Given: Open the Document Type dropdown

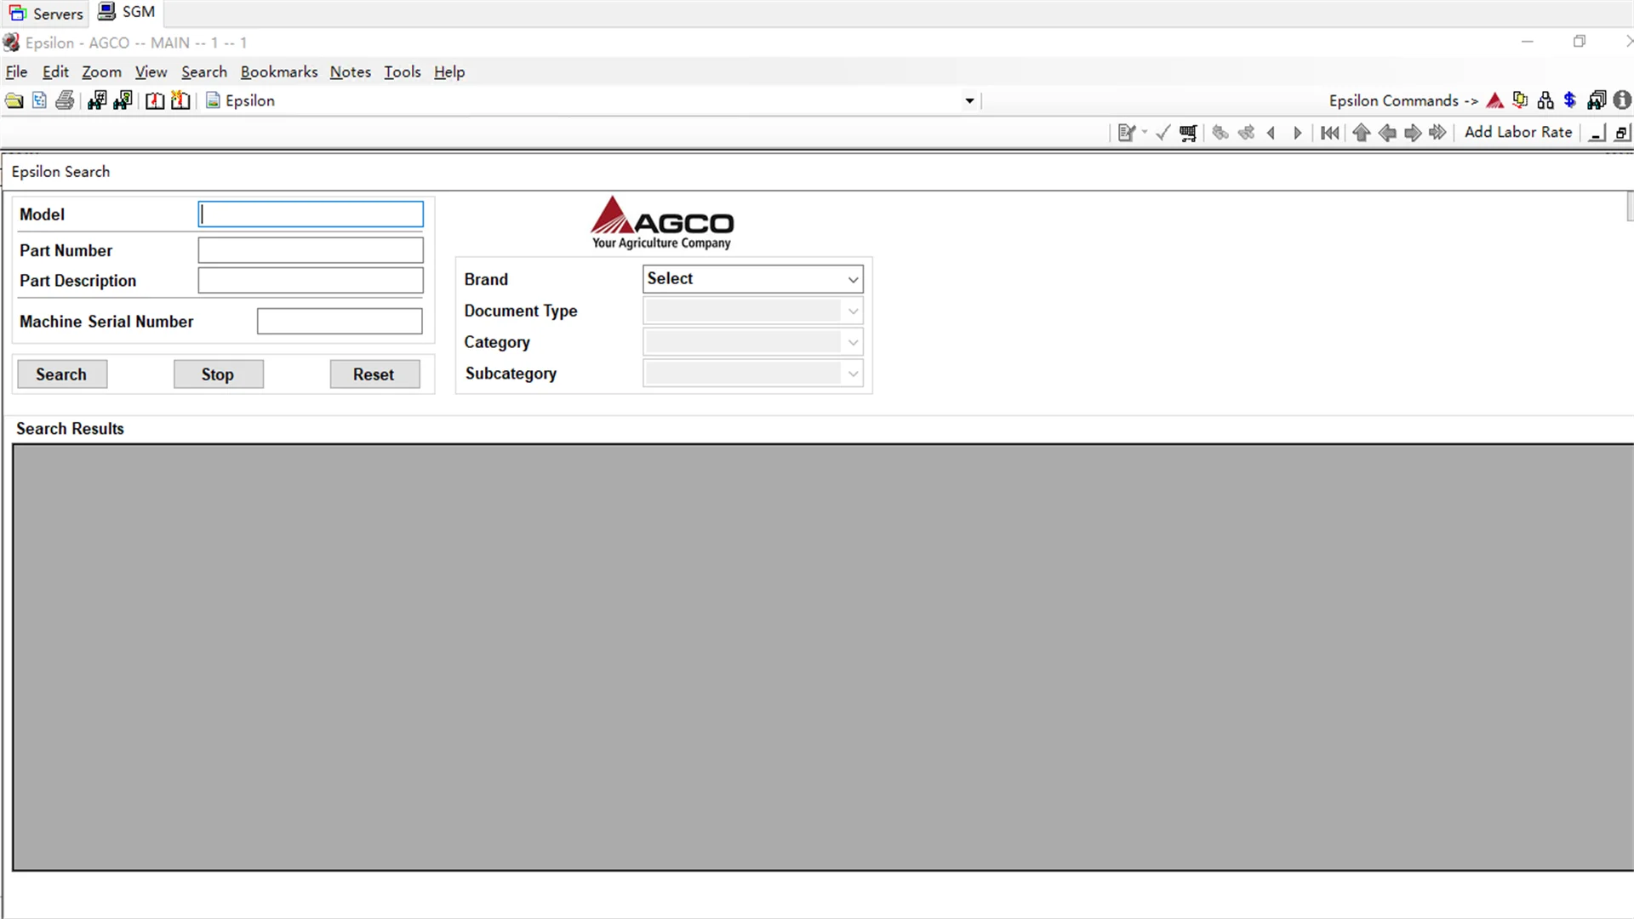Looking at the screenshot, I should pos(752,311).
